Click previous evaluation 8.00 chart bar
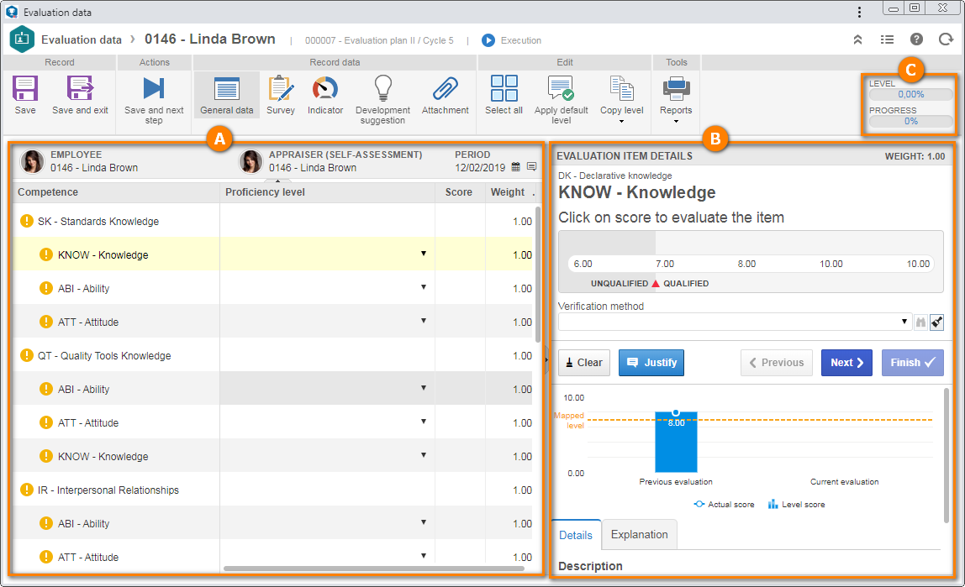Viewport: 965px width, 587px height. coord(676,442)
